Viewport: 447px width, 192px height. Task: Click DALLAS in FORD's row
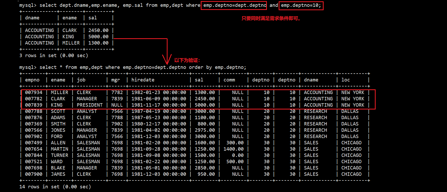(350, 136)
